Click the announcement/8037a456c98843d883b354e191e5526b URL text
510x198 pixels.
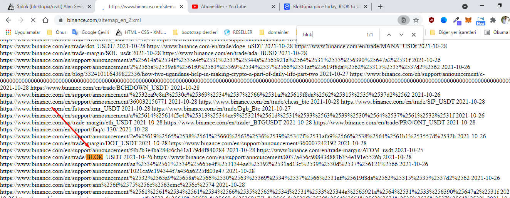267,157
